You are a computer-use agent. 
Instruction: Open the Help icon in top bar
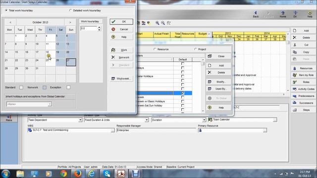310,14
